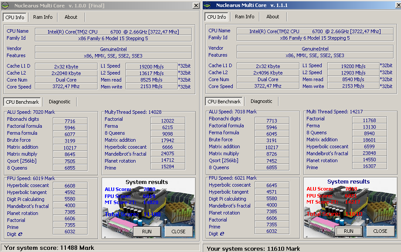Click the status text "Yor system score: 11488 Mark"
401x252 pixels.
point(49,248)
